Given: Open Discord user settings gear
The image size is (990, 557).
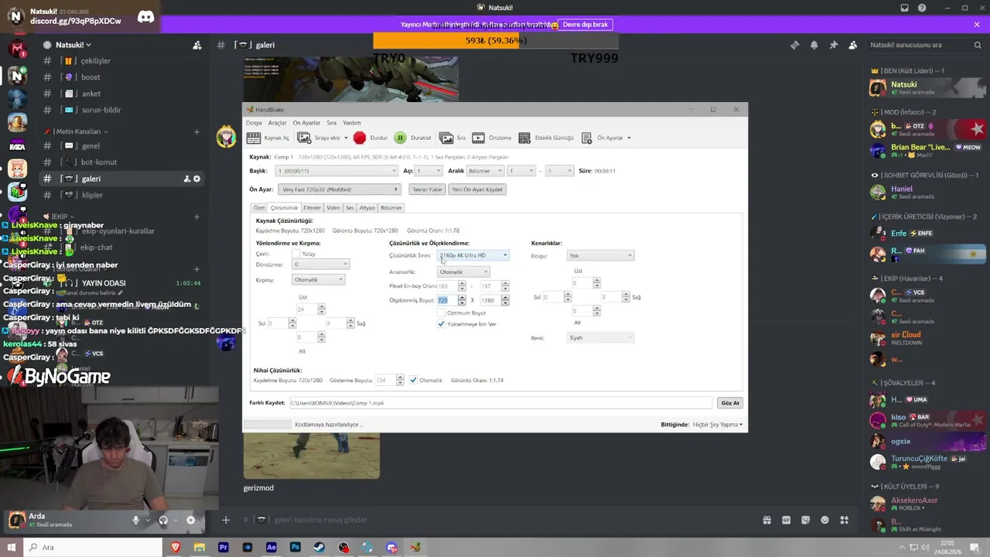Looking at the screenshot, I should tap(191, 520).
